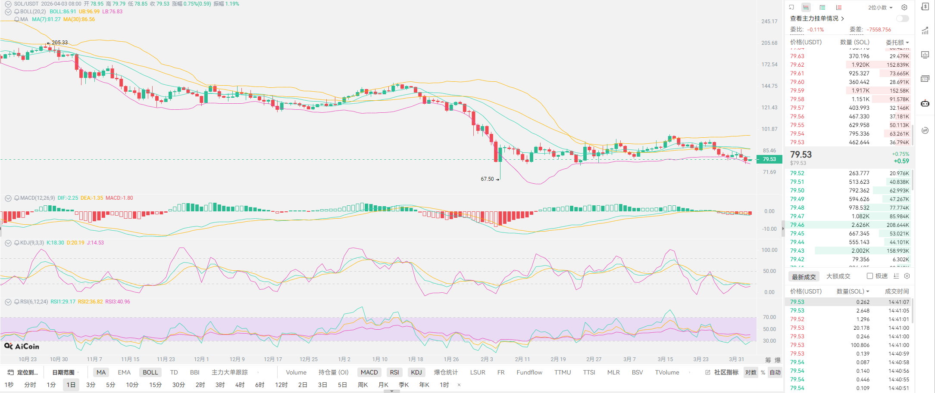The height and width of the screenshot is (393, 935).
Task: Enable the 极速 checkbox
Action: 870,276
